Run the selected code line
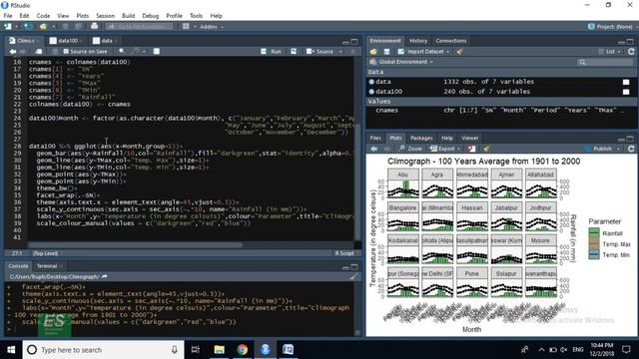639x359 pixels. point(272,52)
